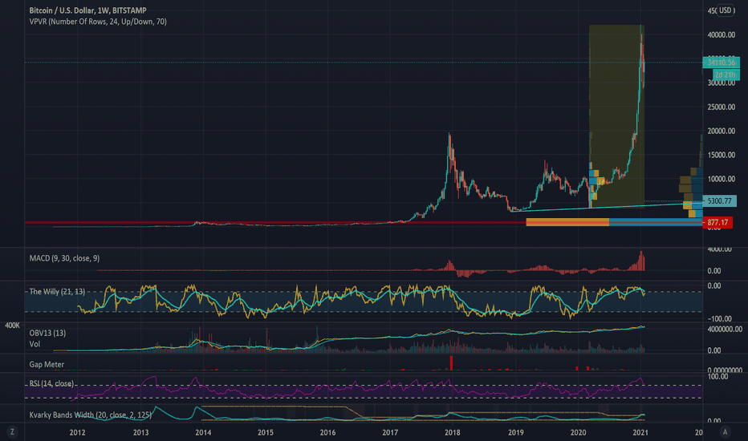Select the teal rising trendline drawing
Screen dimensions: 748x441
click(x=606, y=207)
